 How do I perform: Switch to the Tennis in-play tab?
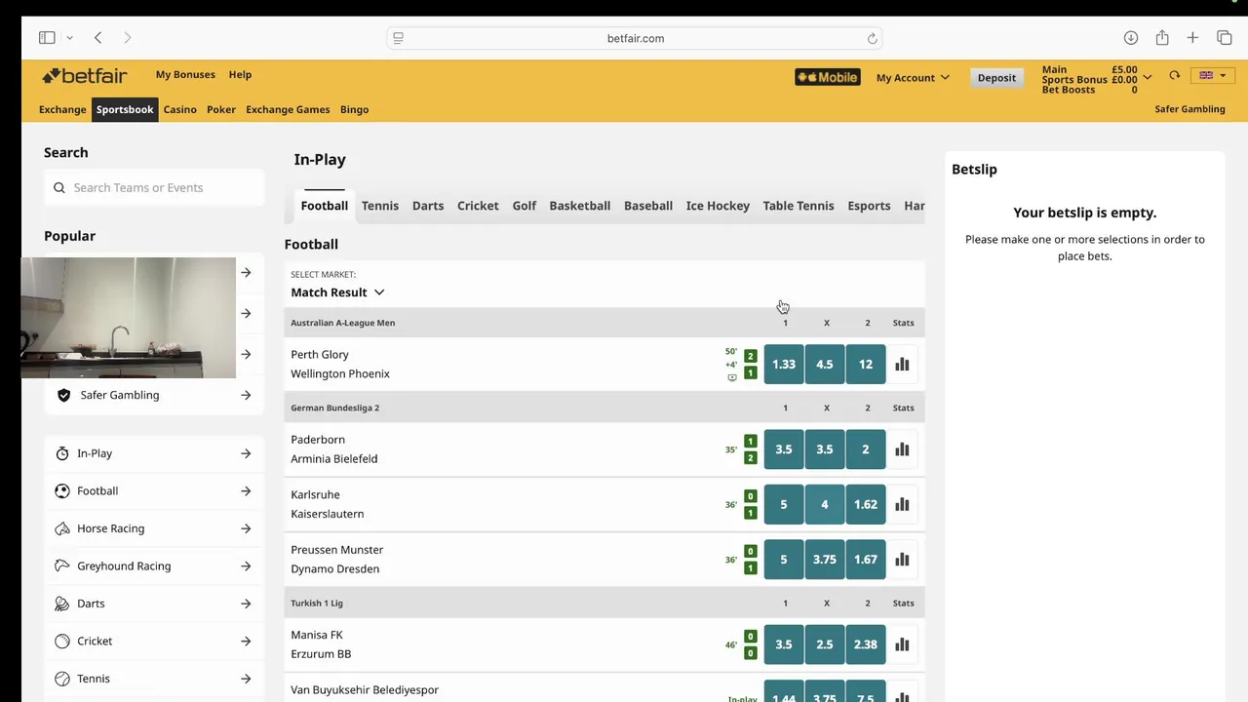379,206
